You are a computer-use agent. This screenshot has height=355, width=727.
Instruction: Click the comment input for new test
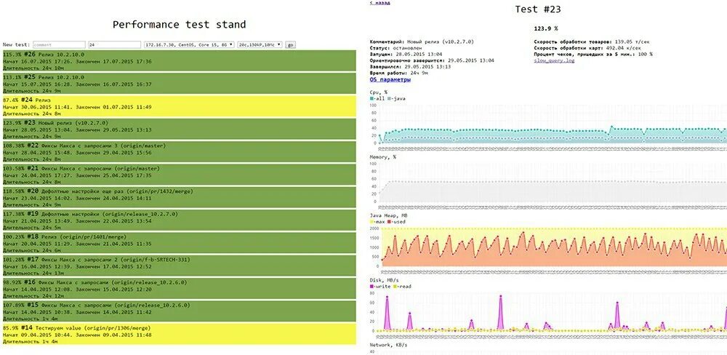[x=59, y=45]
